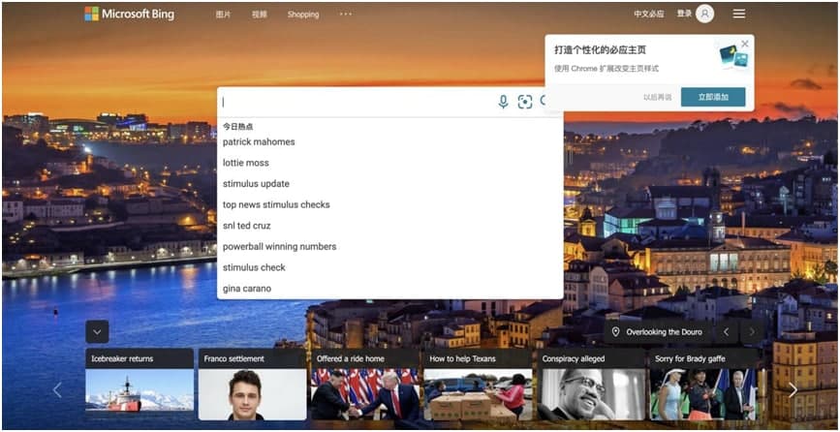Open the Icebreaker returns news card
This screenshot has width=840, height=432.
point(140,385)
